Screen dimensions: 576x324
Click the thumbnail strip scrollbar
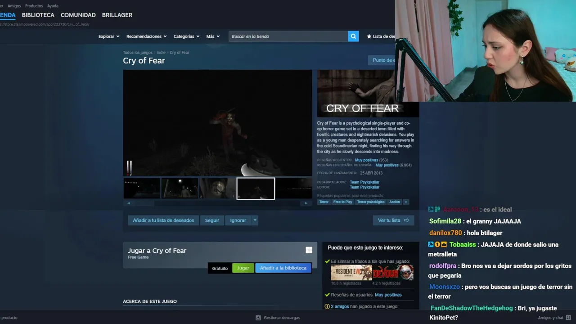pyautogui.click(x=217, y=203)
